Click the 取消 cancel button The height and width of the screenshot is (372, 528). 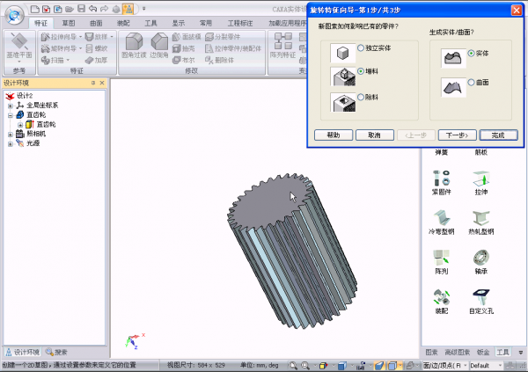(374, 135)
